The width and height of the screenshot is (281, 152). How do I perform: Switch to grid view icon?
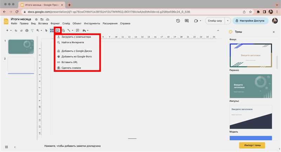[x=6, y=147]
